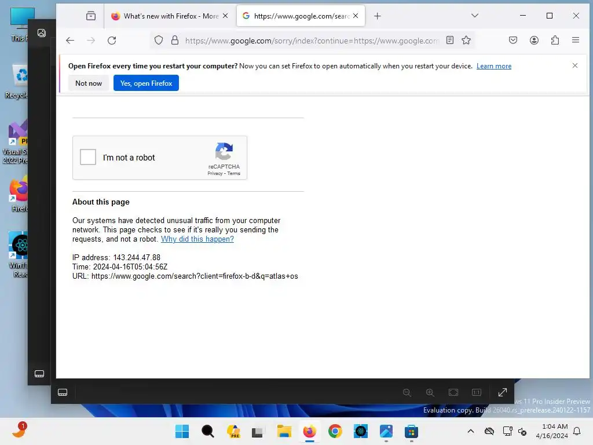
Task: Open Firefox account icon
Action: click(x=534, y=40)
